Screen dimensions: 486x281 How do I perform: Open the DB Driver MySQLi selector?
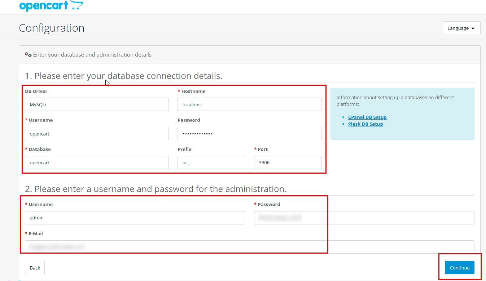coord(97,104)
